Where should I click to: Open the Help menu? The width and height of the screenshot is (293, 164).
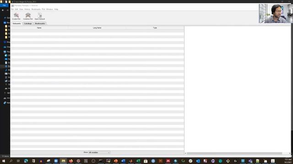(56, 9)
